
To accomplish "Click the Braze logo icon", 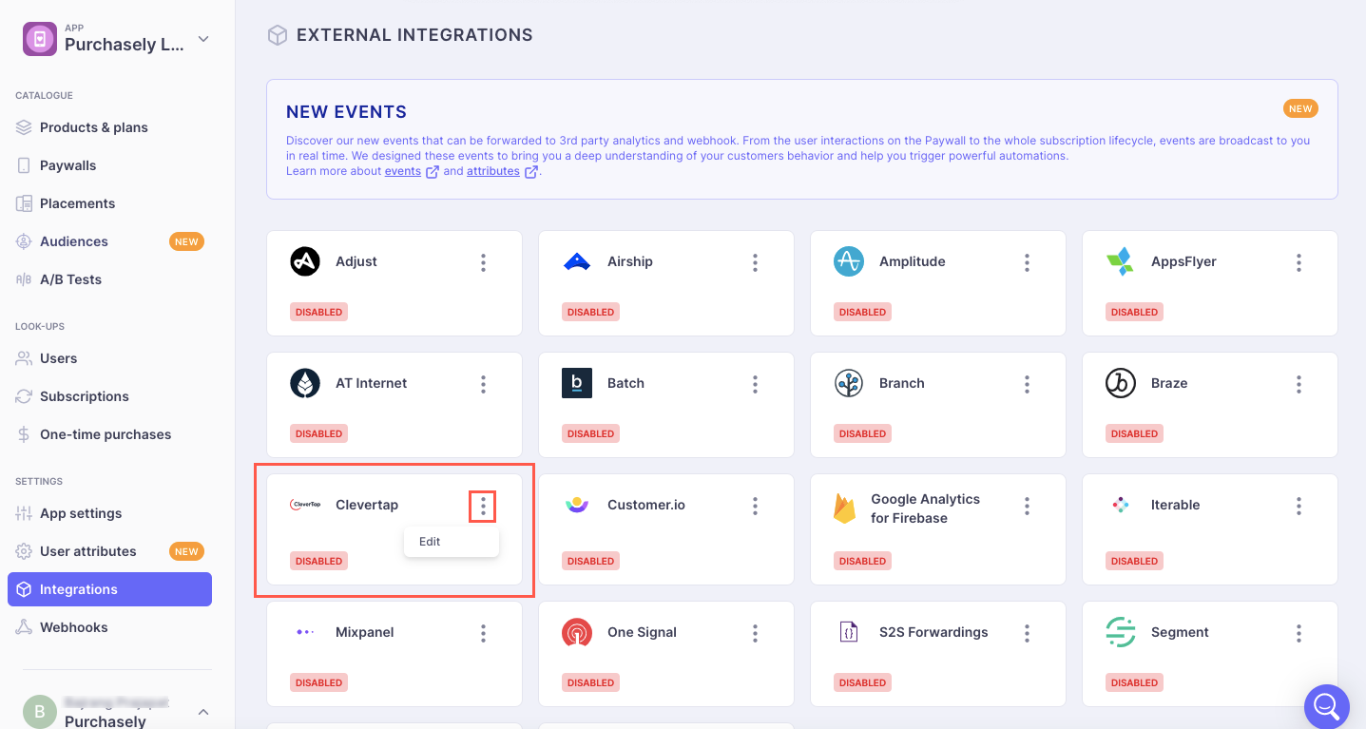I will point(1120,383).
